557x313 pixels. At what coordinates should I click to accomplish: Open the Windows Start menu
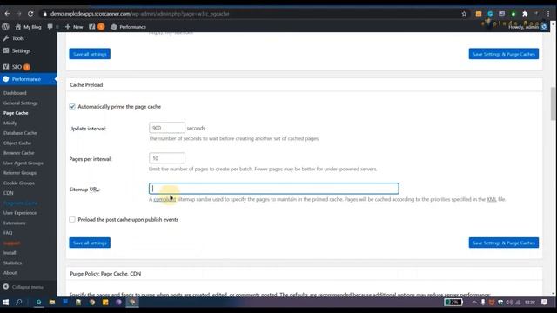click(5, 303)
